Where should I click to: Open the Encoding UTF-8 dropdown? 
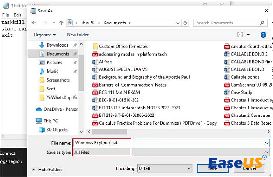pos(164,168)
